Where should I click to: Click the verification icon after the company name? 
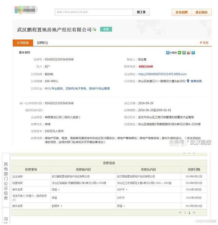[x=93, y=28]
